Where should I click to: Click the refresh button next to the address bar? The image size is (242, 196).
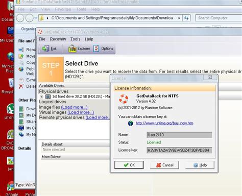click(x=186, y=18)
